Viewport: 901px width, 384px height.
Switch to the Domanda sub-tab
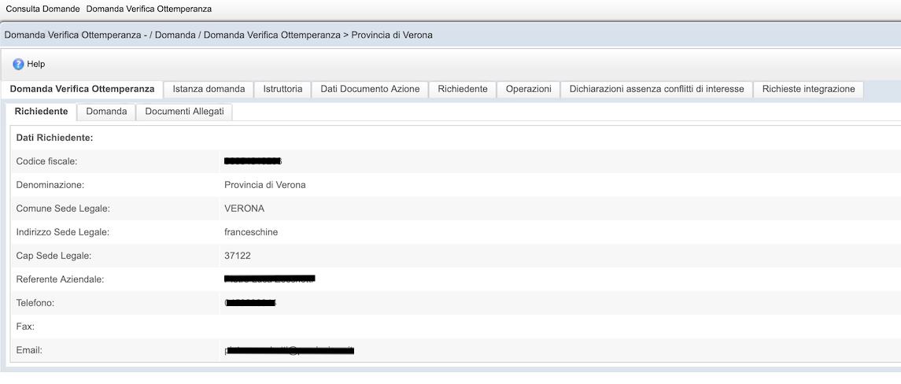[106, 112]
